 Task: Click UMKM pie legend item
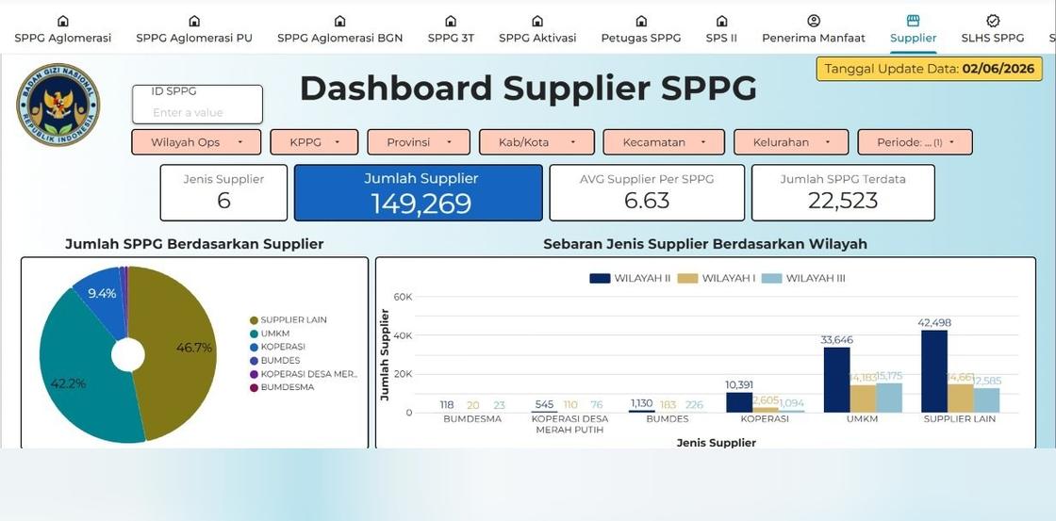268,334
